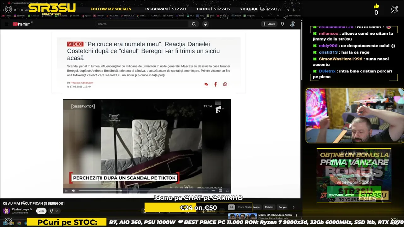Click the Skinplace STR3SU promo banner
Viewport: 404px width, 227px height.
pyautogui.click(x=354, y=176)
